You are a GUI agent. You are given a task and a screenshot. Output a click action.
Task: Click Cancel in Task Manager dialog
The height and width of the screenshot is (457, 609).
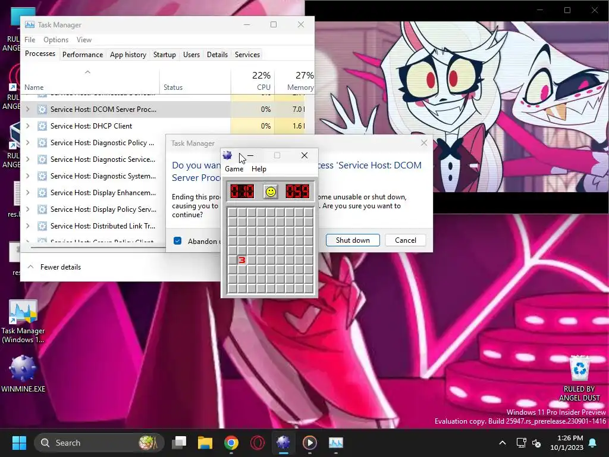click(x=406, y=240)
